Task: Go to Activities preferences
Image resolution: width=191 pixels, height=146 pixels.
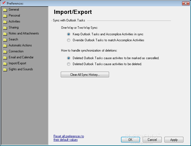Action: (14, 21)
